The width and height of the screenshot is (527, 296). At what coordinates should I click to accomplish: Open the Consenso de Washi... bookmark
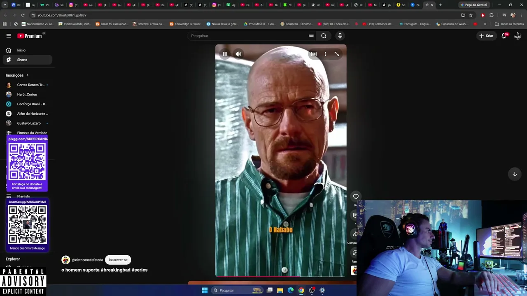452,24
